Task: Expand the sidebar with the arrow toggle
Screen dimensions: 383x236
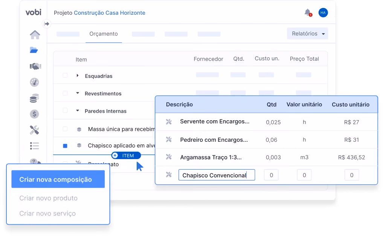Action: [47, 24]
